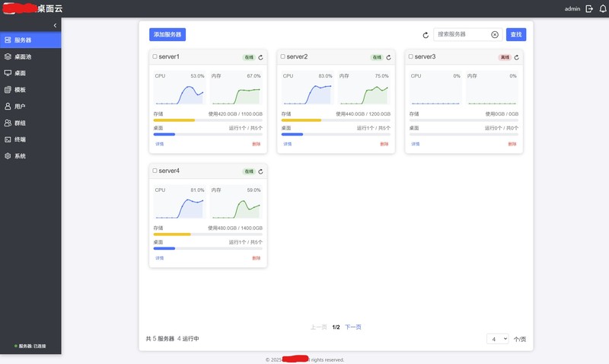This screenshot has height=364, width=609.
Task: Check the server3 checkbox
Action: coord(410,56)
